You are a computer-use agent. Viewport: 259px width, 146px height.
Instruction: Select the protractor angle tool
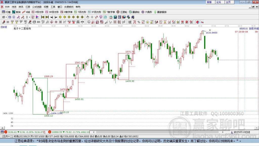[47, 22]
